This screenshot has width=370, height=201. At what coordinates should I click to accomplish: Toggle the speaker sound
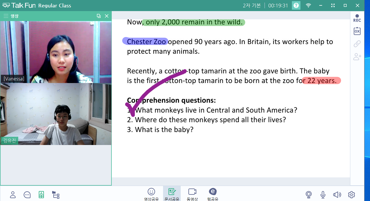coord(337,195)
